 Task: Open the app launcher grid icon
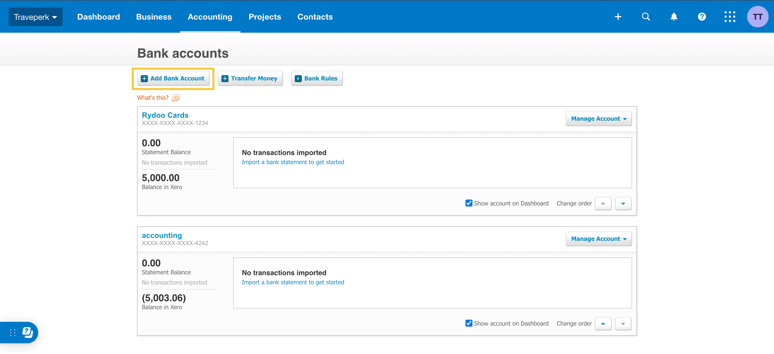pyautogui.click(x=730, y=17)
